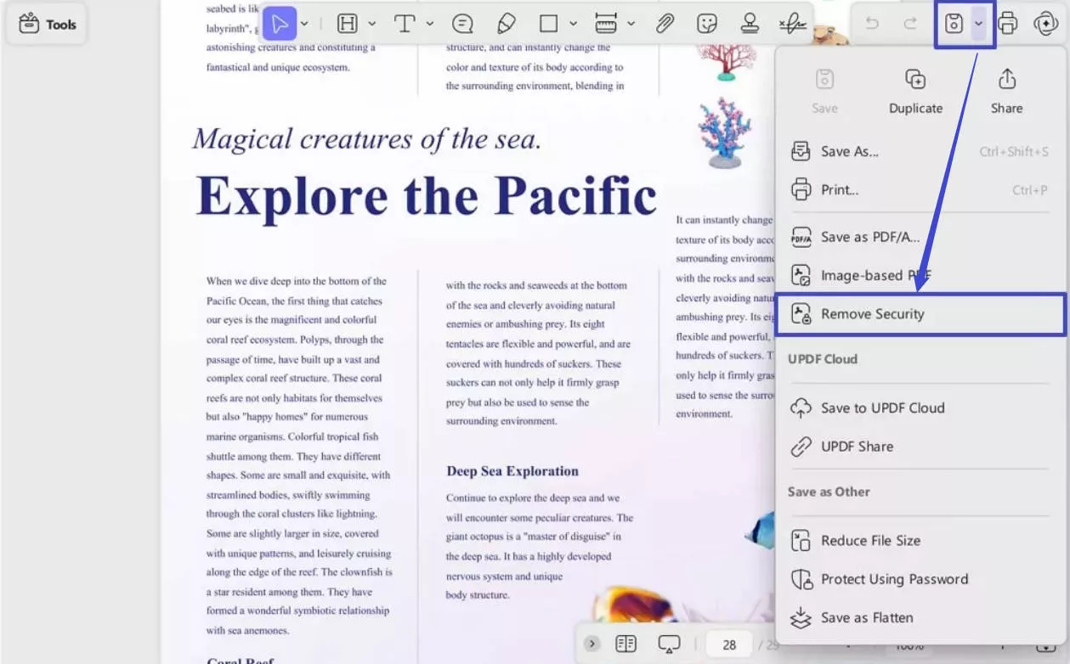The width and height of the screenshot is (1070, 664).
Task: Click the page number field showing 28
Action: tap(729, 644)
